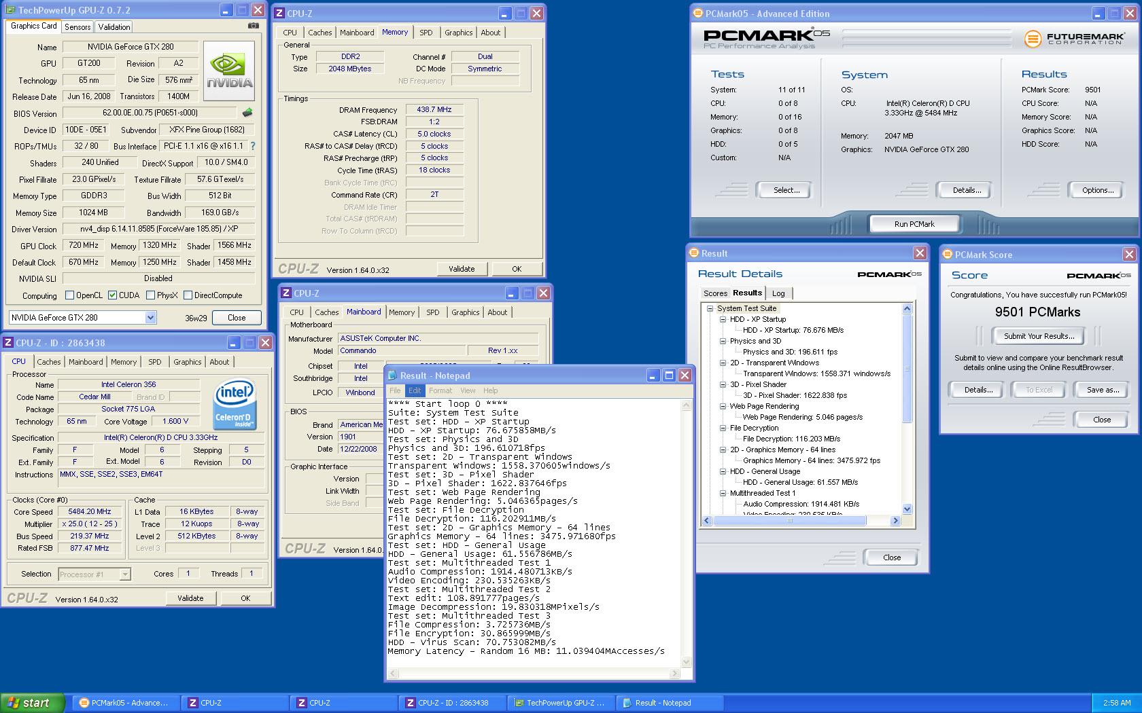
Task: Click Submit Your Results button
Action: tap(1039, 336)
